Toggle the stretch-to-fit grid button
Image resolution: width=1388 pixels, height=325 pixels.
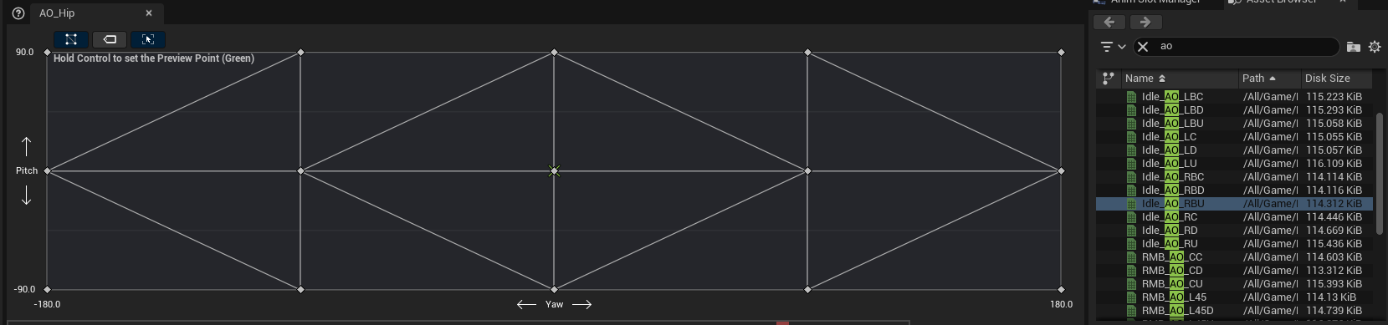[148, 39]
